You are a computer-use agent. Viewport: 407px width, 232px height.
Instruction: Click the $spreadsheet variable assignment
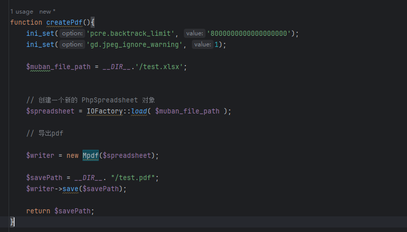50,111
